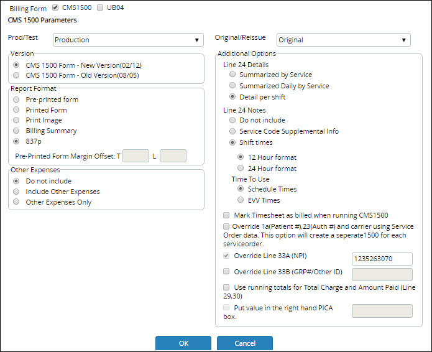Toggle Override Line 33A (NPI) checkbox
The width and height of the screenshot is (432, 352).
pyautogui.click(x=226, y=256)
